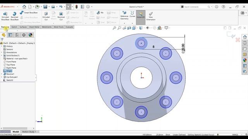Click the Section View icon
Screen dimensions: 248x139
click(x=129, y=28)
